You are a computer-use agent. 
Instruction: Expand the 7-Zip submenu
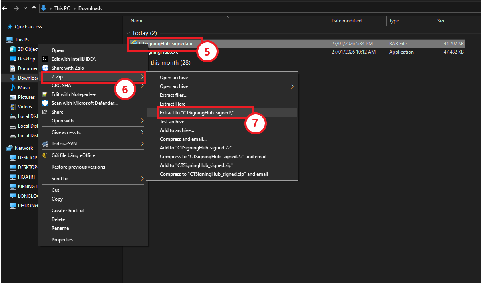click(93, 77)
